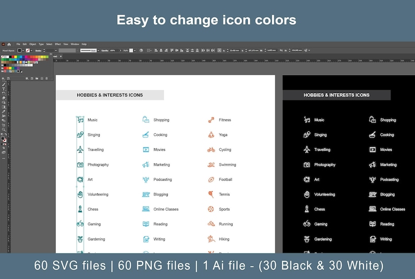415x279 pixels.
Task: Swap fill and stroke colors
Action: tap(6, 134)
